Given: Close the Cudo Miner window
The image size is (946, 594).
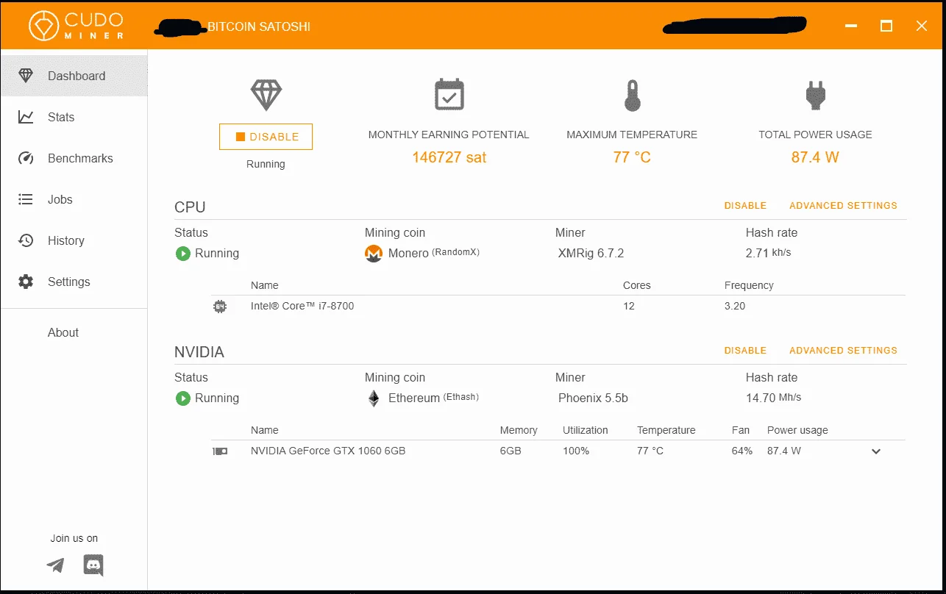Looking at the screenshot, I should pos(922,26).
